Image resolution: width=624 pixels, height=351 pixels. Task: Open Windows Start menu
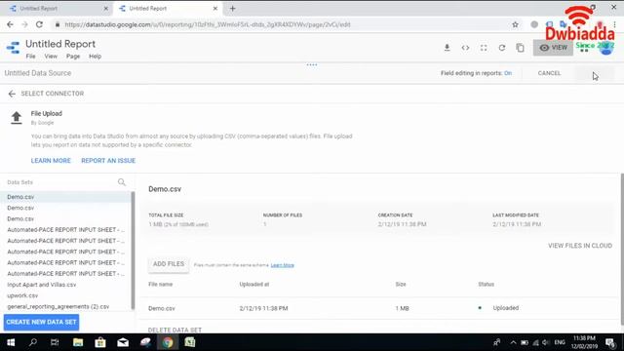pyautogui.click(x=11, y=342)
